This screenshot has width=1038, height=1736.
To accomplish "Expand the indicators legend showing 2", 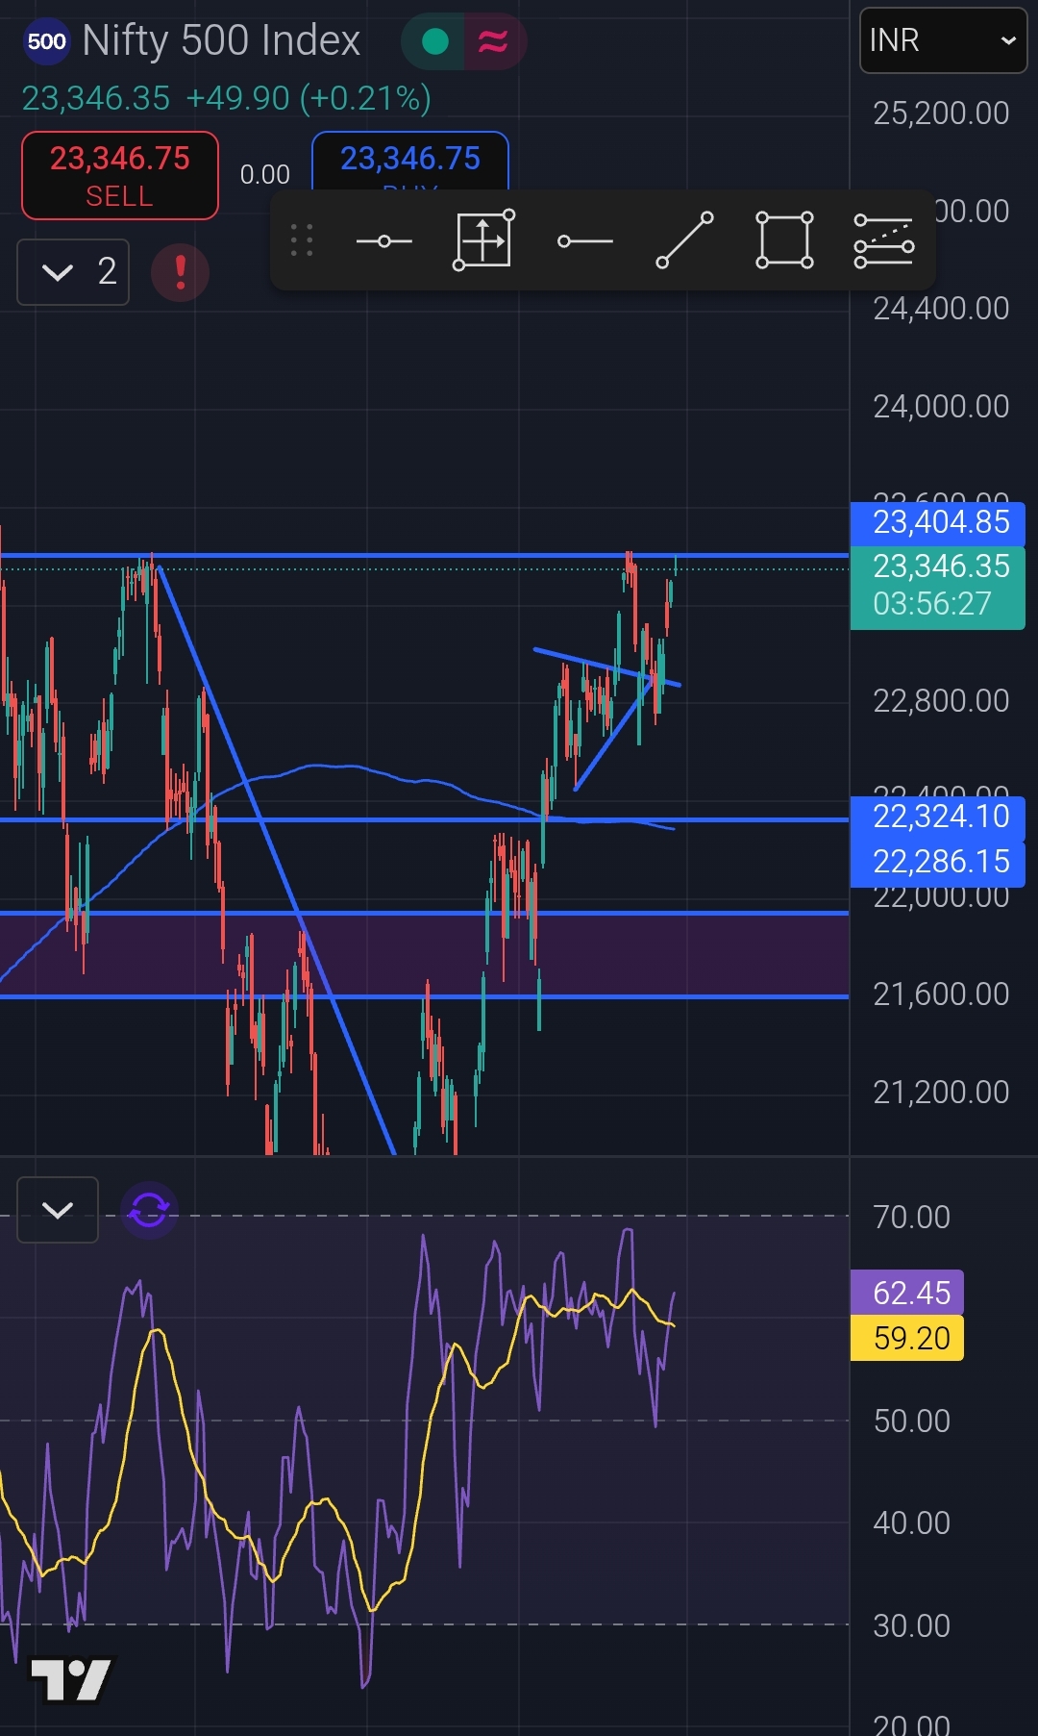I will [x=74, y=272].
